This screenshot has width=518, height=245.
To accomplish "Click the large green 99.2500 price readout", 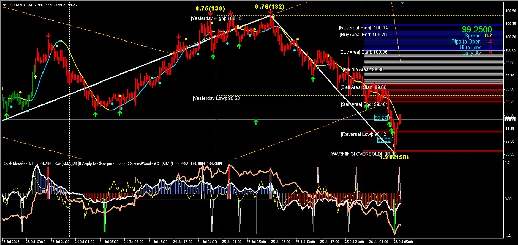I will (x=477, y=29).
